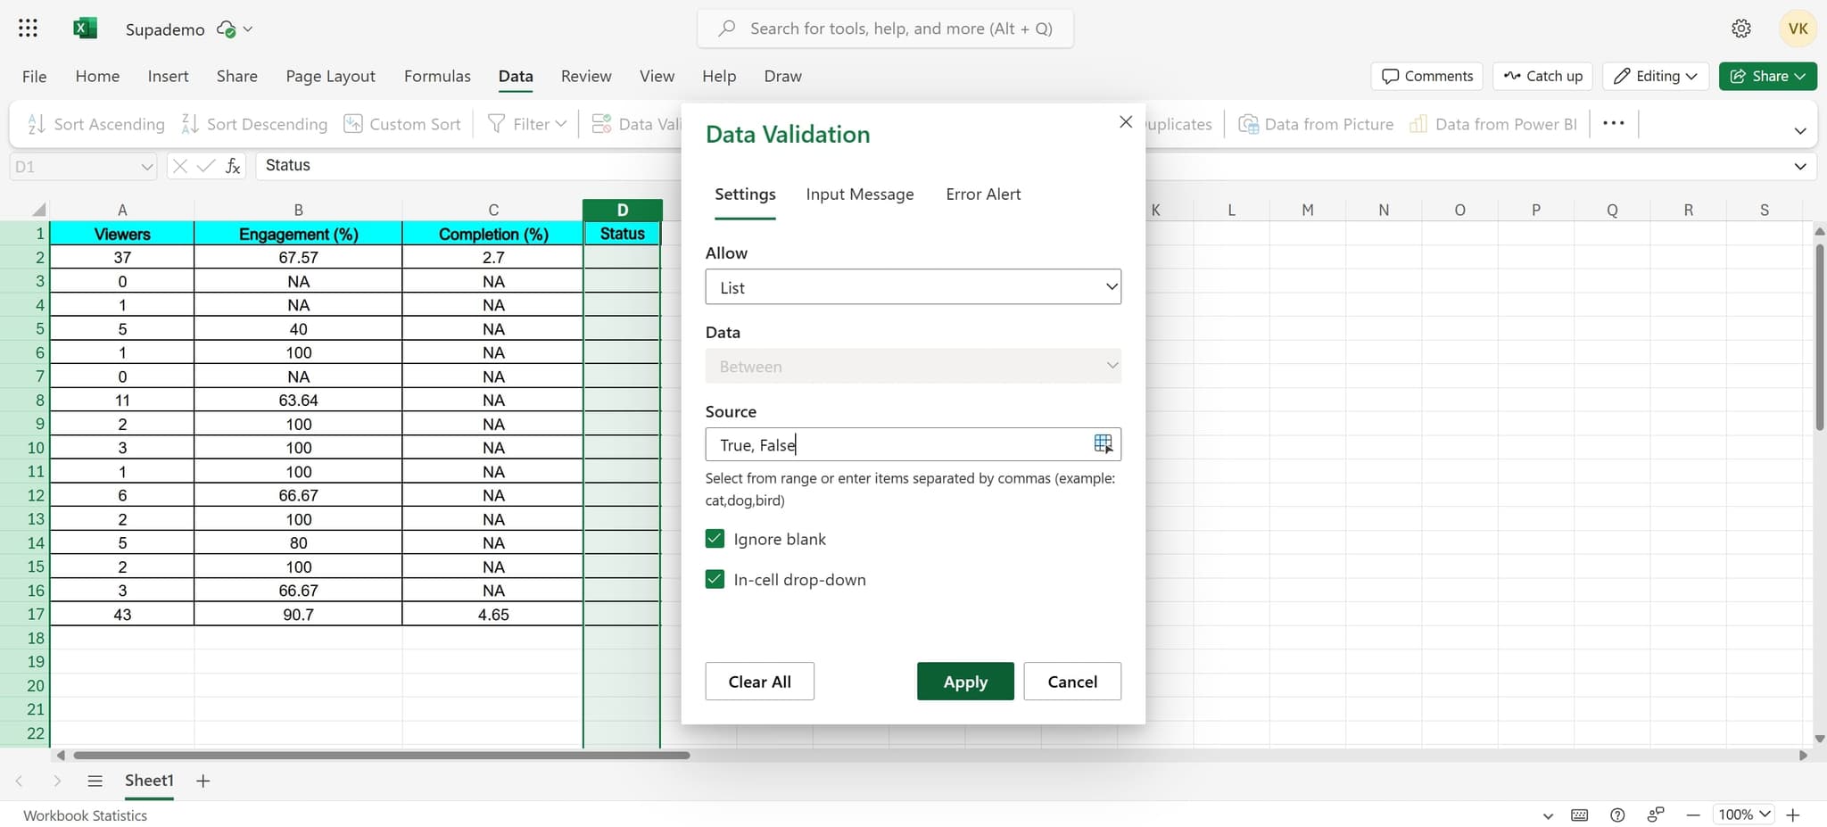Disable the In-cell drop-down option
Image resolution: width=1827 pixels, height=827 pixels.
point(715,578)
